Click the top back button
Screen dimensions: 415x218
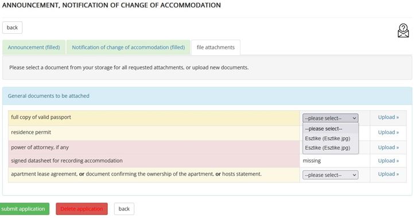pyautogui.click(x=12, y=28)
